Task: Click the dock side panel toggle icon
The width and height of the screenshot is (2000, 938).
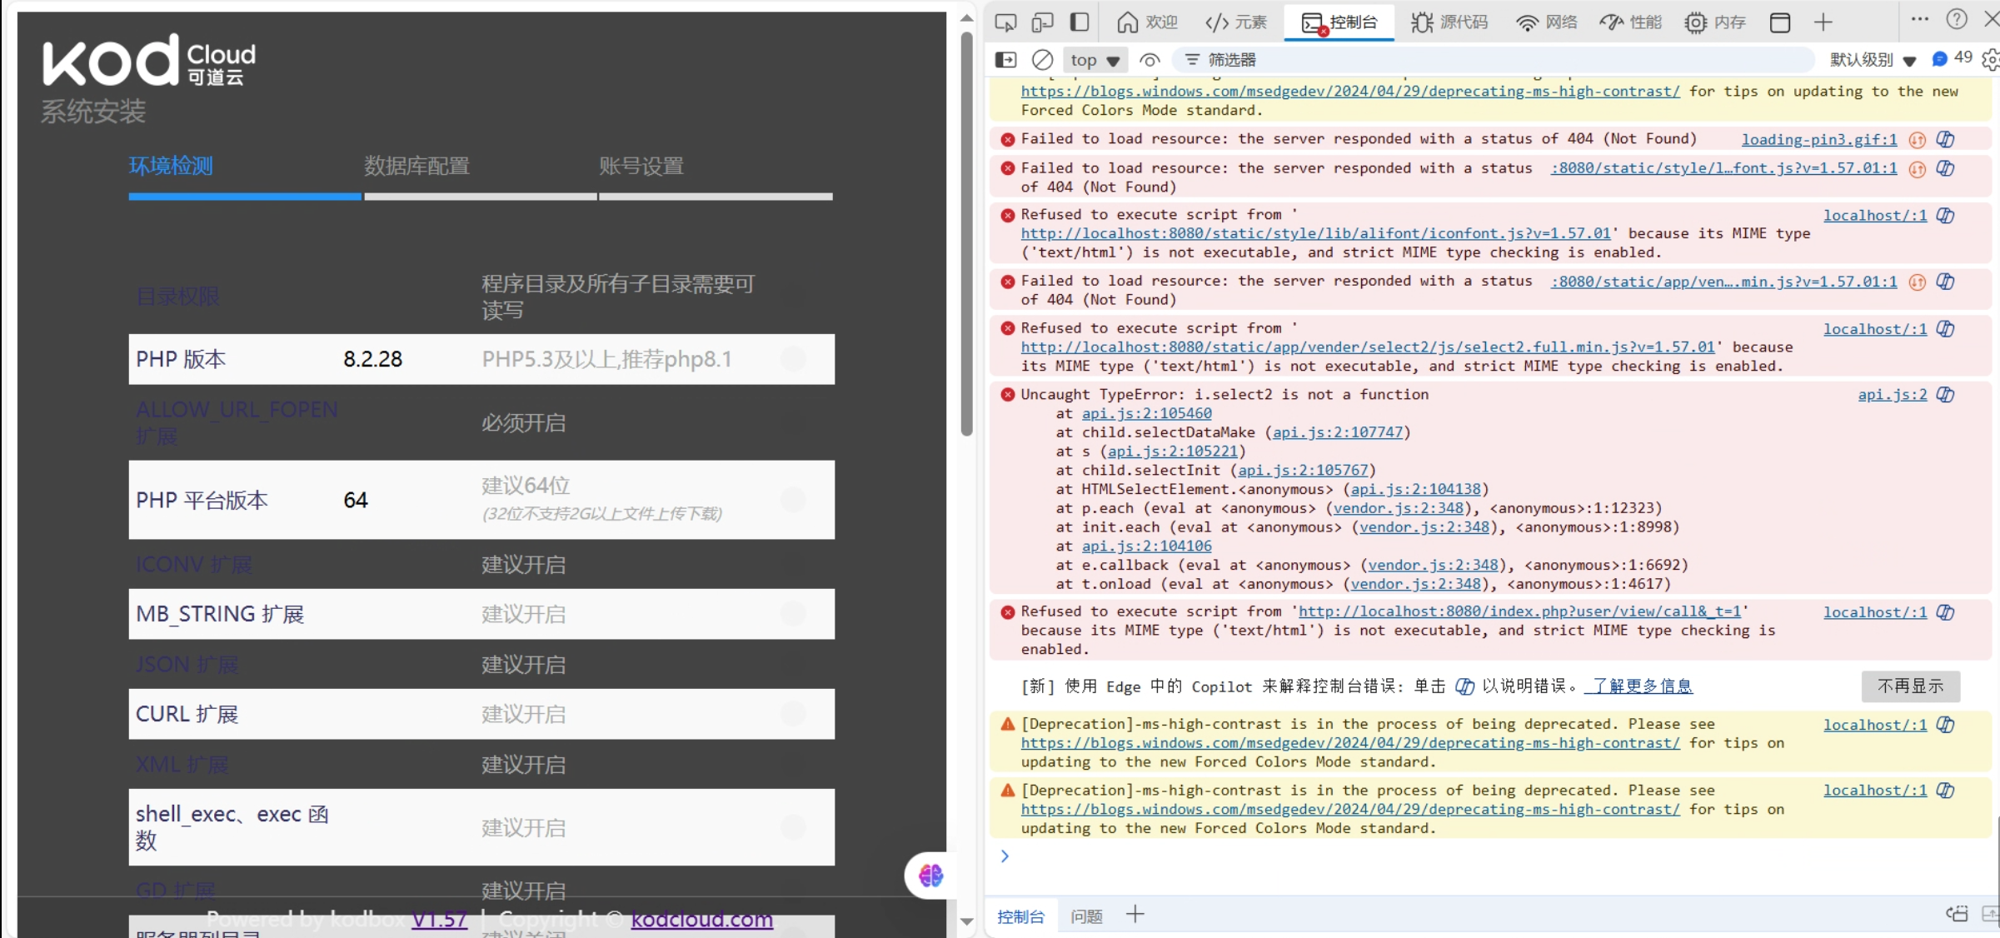Action: click(x=1080, y=22)
